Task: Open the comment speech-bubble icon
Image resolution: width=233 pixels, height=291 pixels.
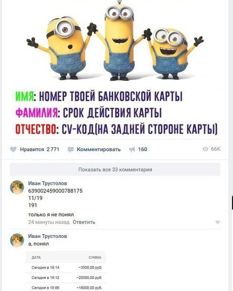Action: (x=71, y=150)
